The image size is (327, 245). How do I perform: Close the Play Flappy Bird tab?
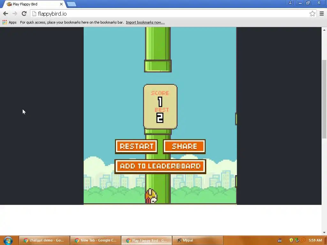(61, 4)
